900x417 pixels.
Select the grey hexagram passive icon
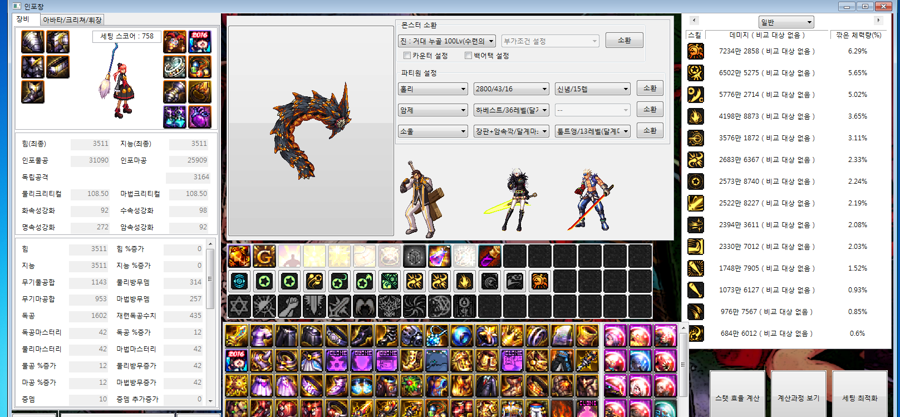[x=239, y=306]
